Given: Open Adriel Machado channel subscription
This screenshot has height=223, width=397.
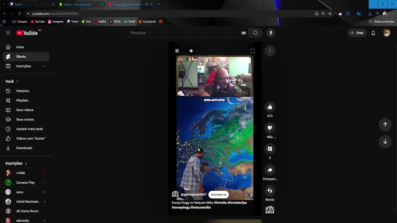Looking at the screenshot, I should 26,202.
